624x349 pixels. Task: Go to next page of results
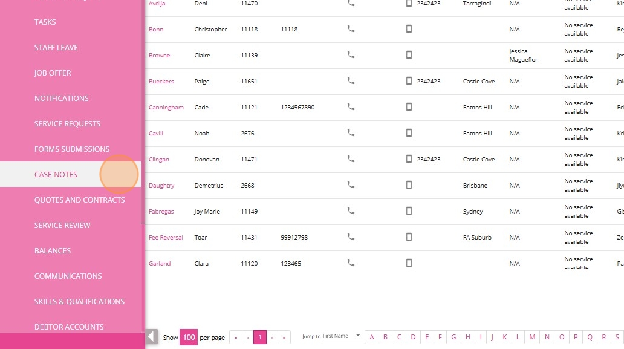[272, 338]
